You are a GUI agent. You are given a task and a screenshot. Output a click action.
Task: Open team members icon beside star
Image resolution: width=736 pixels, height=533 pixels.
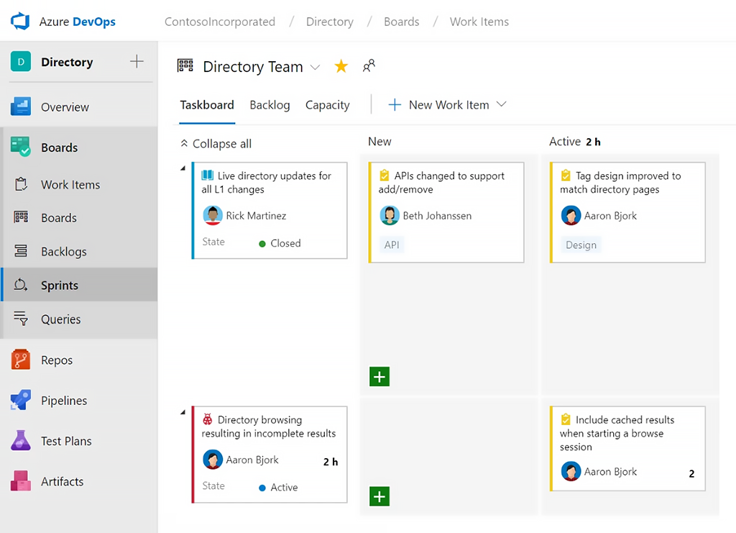click(x=369, y=65)
